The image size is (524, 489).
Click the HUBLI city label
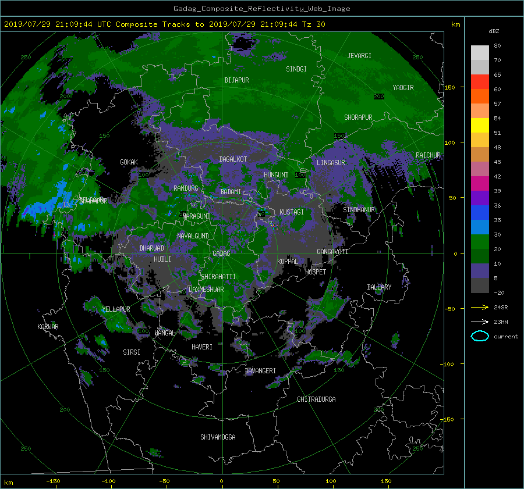coord(162,259)
